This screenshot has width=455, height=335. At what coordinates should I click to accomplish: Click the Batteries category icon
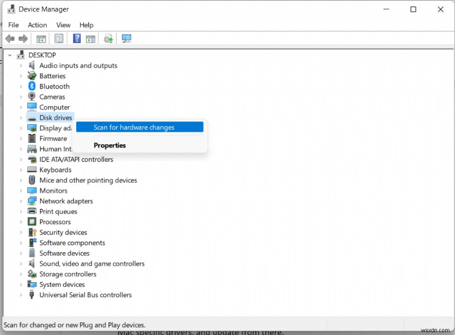32,76
